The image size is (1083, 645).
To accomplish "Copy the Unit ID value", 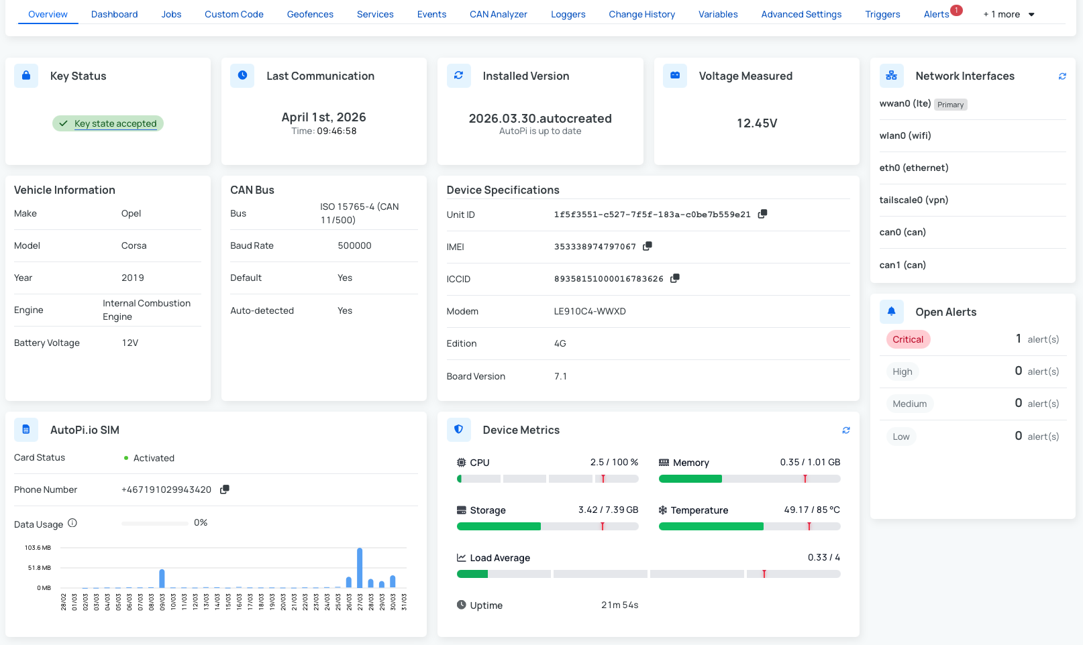I will pos(762,214).
